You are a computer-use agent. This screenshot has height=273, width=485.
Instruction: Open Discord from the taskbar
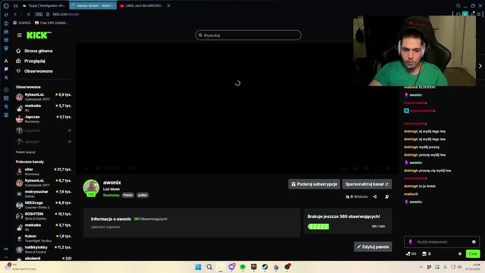point(232,267)
